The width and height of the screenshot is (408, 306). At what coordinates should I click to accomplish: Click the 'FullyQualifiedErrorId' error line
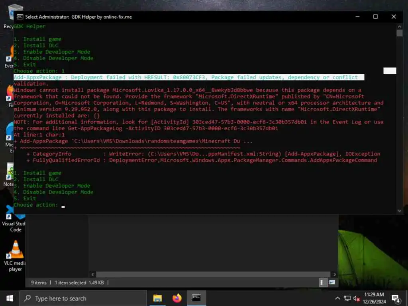point(202,160)
